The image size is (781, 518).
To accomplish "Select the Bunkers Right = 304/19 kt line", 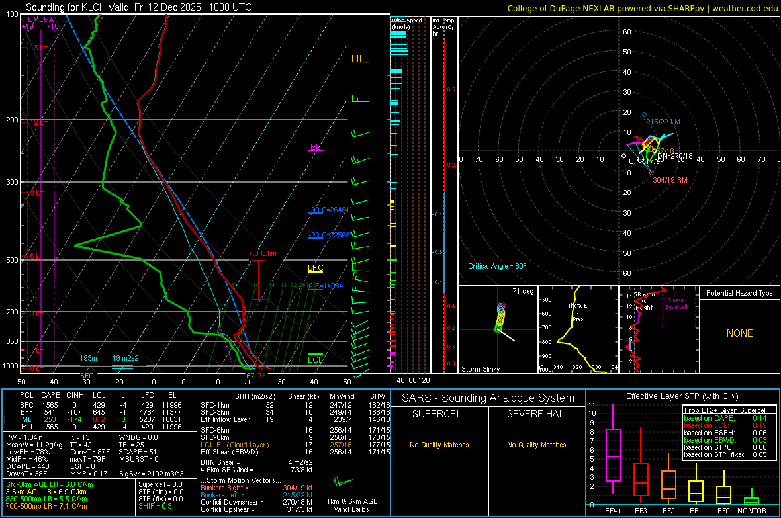I will 257,488.
